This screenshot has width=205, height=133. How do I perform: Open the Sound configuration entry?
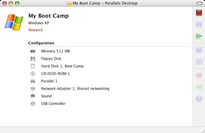[46, 96]
